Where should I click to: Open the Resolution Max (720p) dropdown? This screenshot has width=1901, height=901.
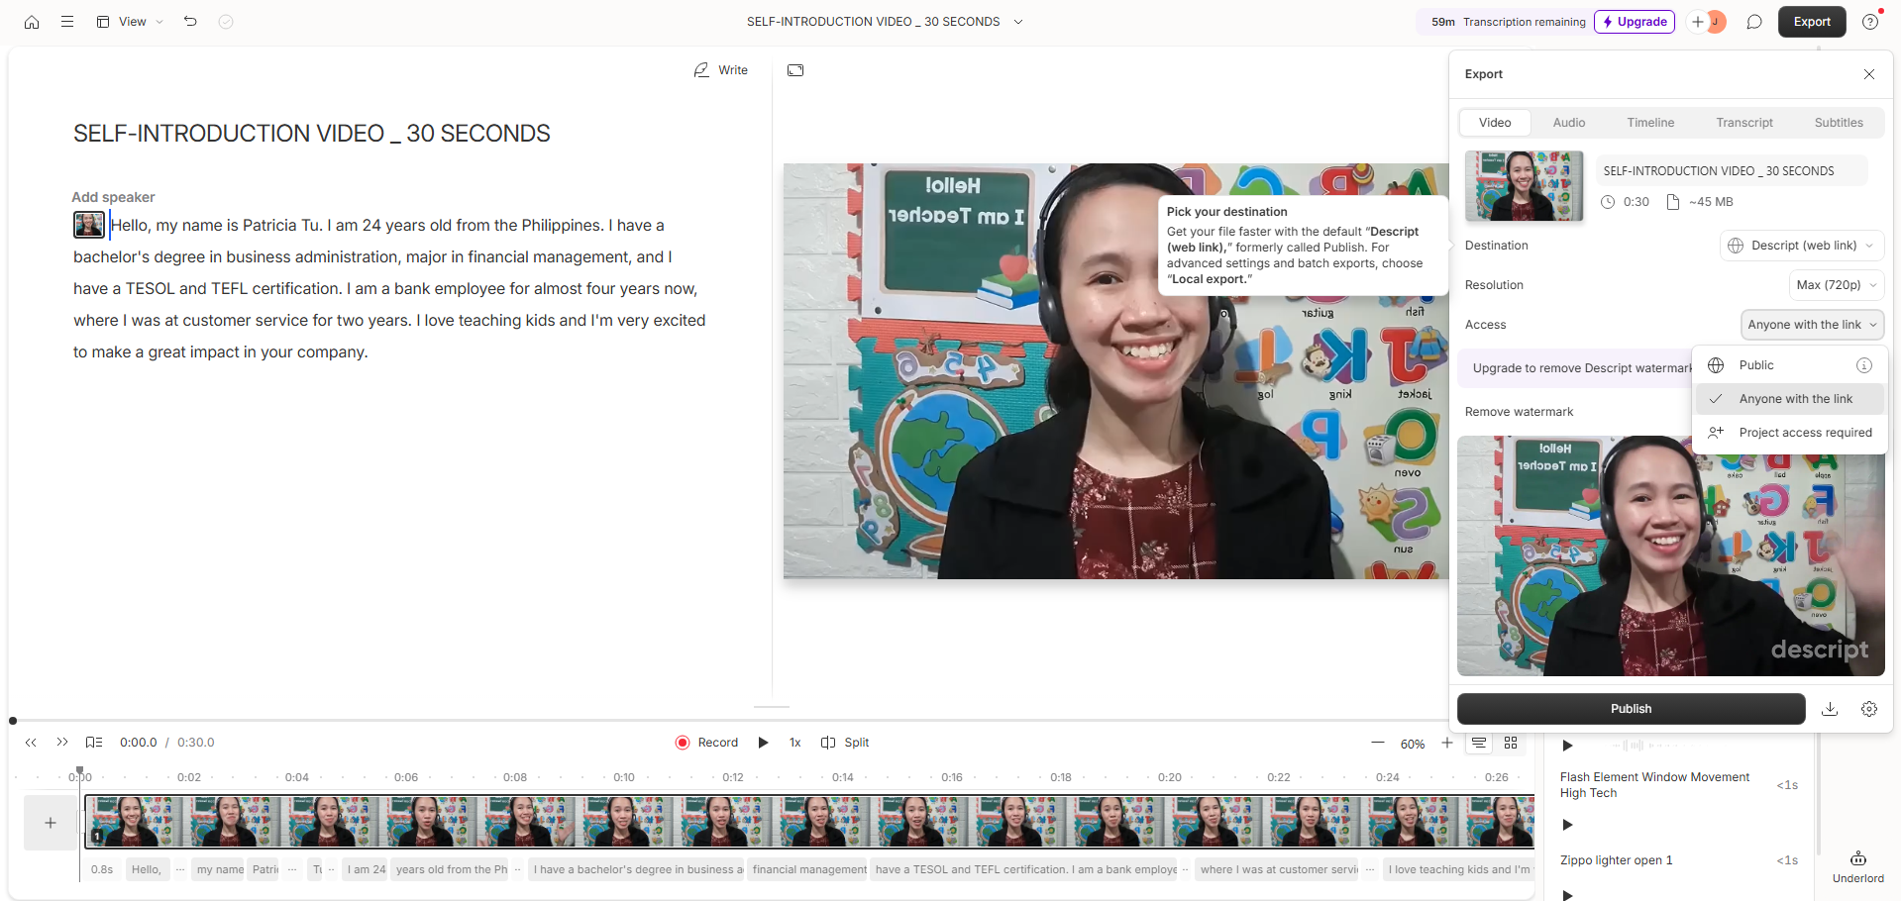1837,285
